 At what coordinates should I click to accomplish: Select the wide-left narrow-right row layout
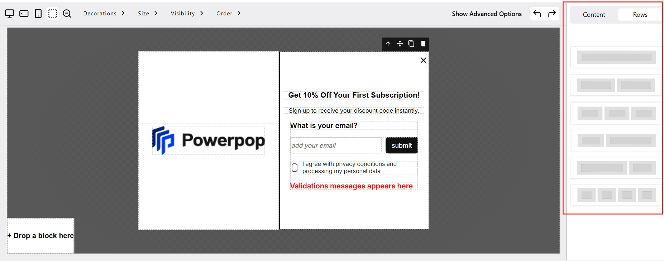pyautogui.click(x=616, y=168)
